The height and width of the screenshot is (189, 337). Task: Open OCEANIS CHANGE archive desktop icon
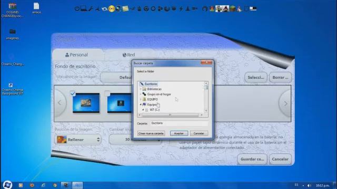coord(12,10)
